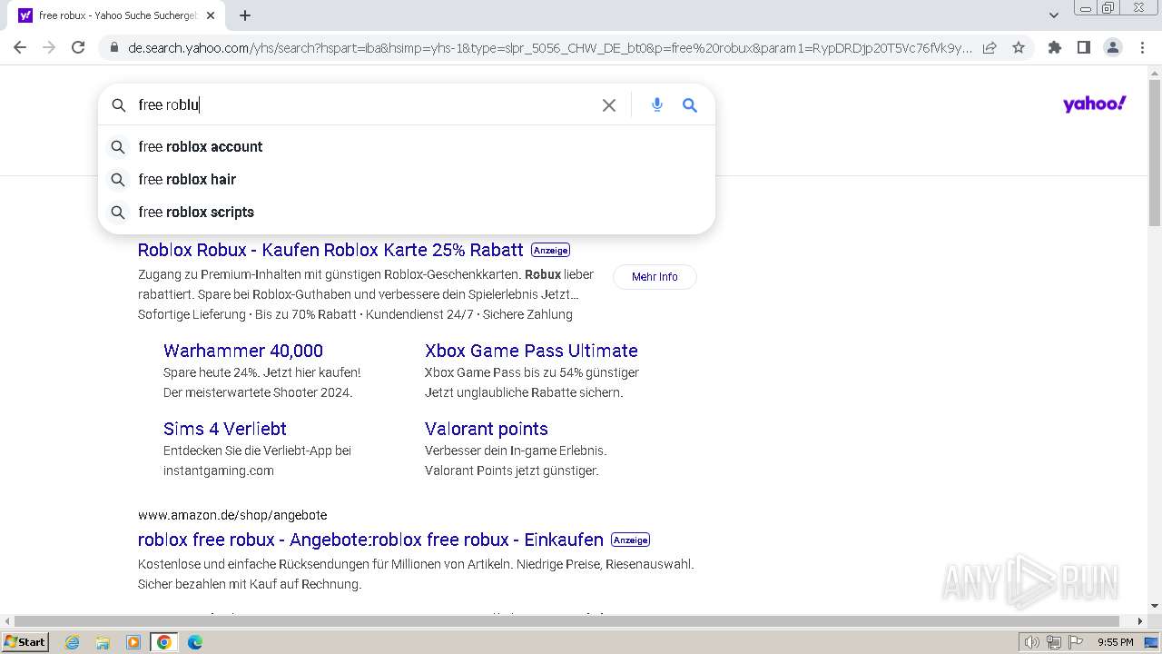Open Internet Explorer from taskbar
This screenshot has height=654, width=1162.
coord(72,642)
